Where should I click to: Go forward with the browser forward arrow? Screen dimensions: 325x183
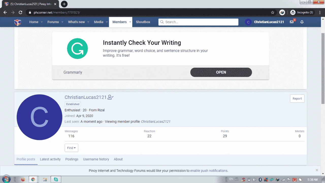(13, 12)
